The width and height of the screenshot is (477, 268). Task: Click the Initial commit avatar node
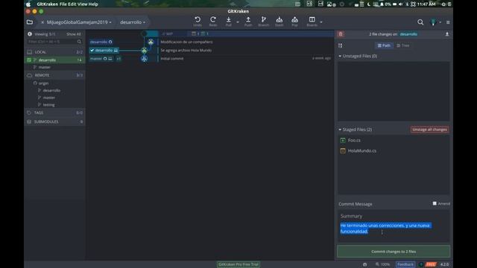click(x=144, y=59)
